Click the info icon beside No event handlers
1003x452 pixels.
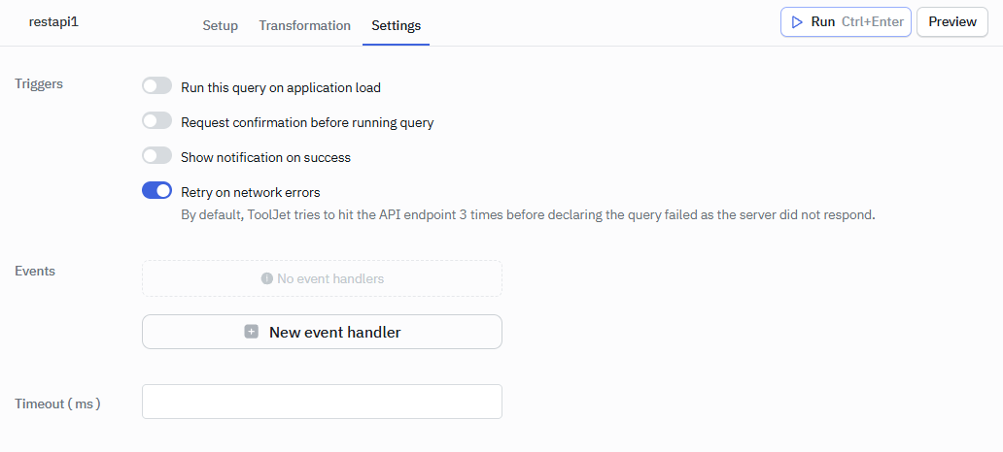(x=266, y=278)
